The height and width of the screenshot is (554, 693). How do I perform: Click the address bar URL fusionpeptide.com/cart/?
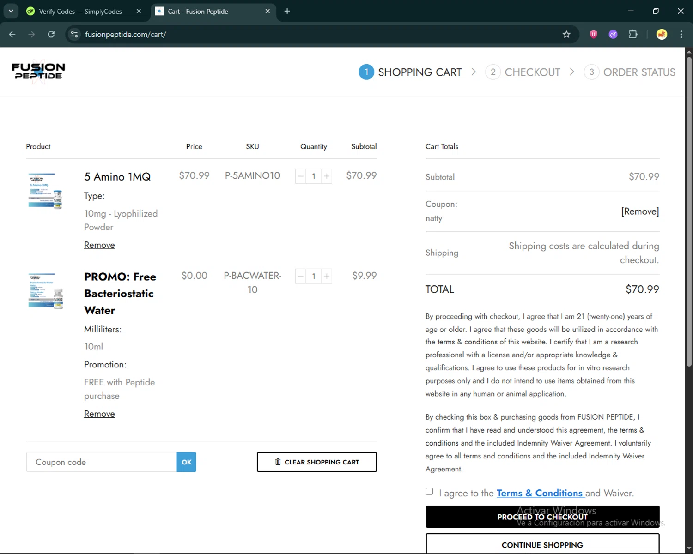pos(125,34)
